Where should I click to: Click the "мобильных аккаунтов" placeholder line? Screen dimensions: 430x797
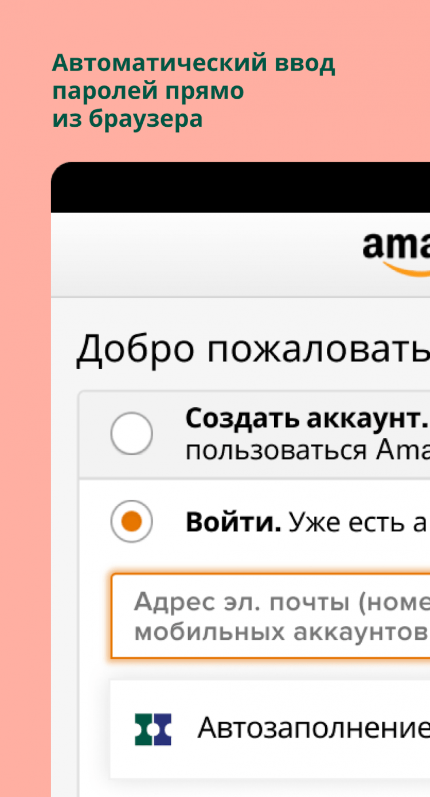coord(281,632)
